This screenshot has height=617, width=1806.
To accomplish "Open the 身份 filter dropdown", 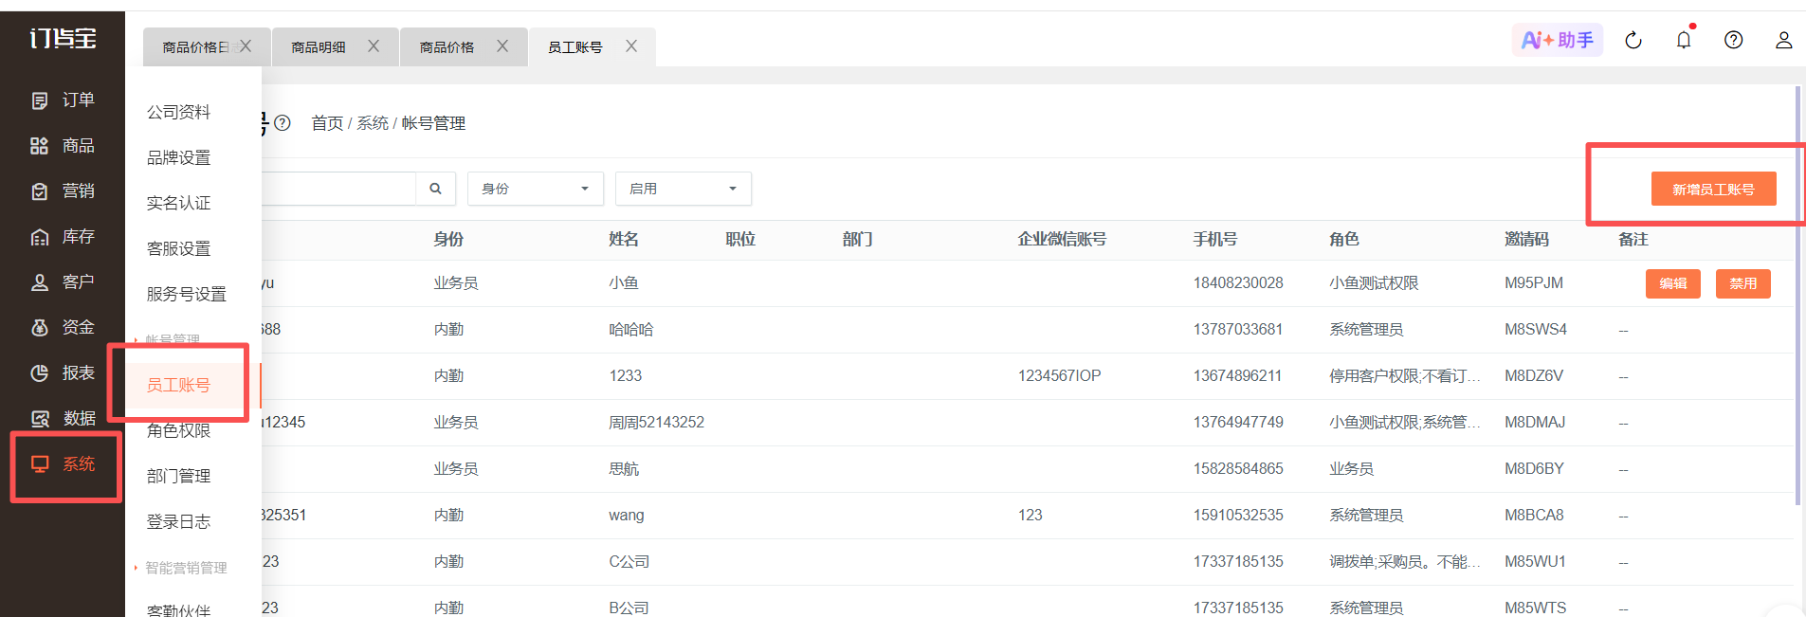I will click(x=536, y=189).
